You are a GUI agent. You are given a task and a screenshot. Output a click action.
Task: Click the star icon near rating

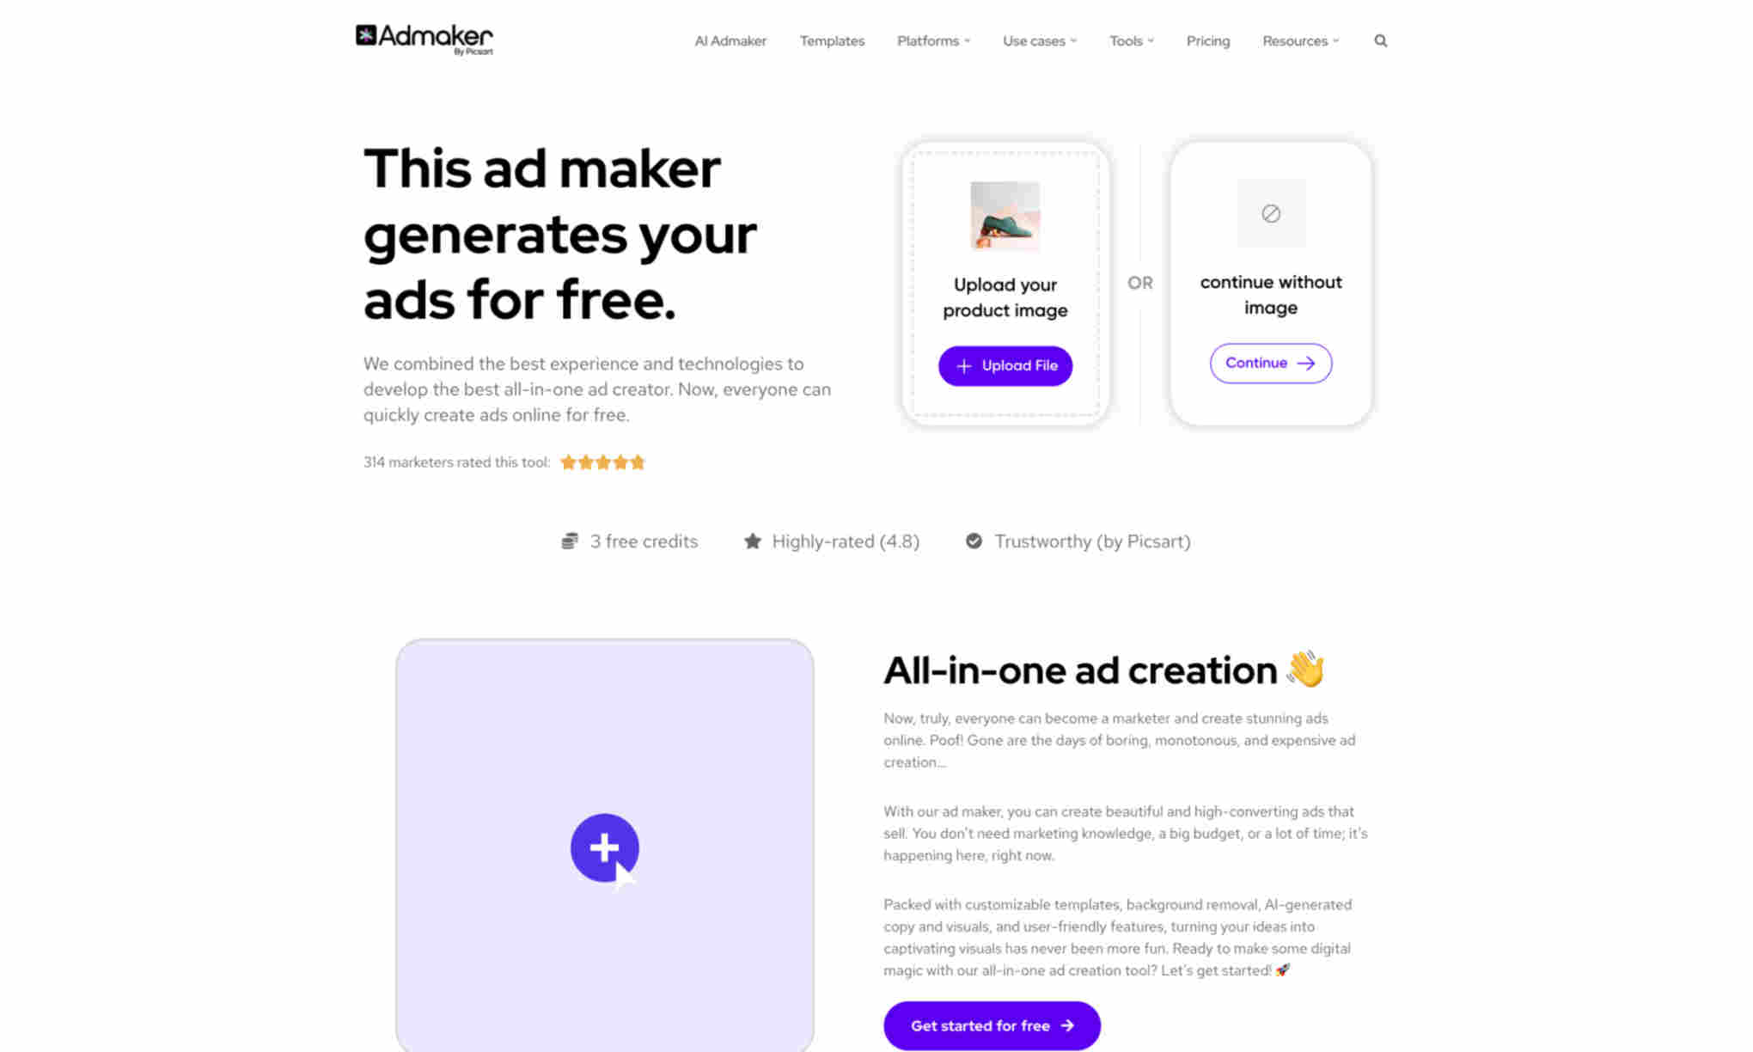tap(751, 541)
